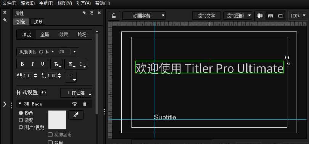Open the 动画字幕 dropdown
The height and width of the screenshot is (144, 309).
point(144,16)
